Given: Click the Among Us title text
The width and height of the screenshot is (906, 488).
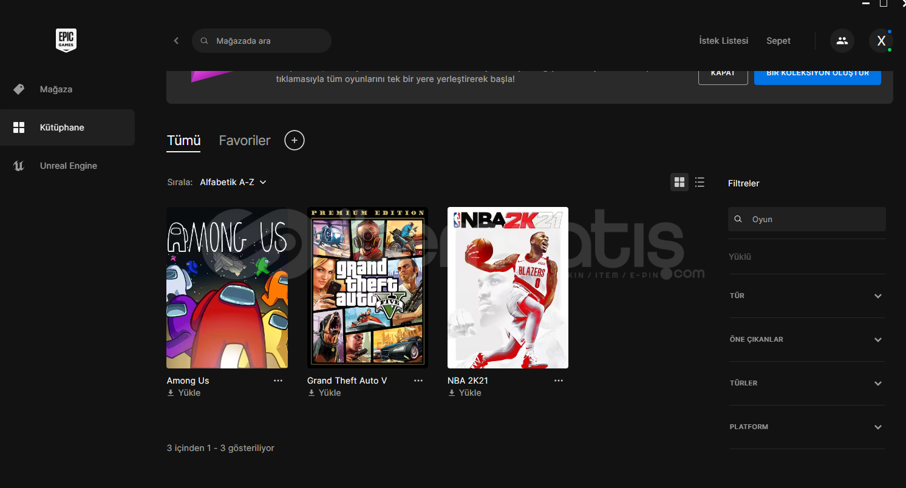Looking at the screenshot, I should pyautogui.click(x=188, y=381).
